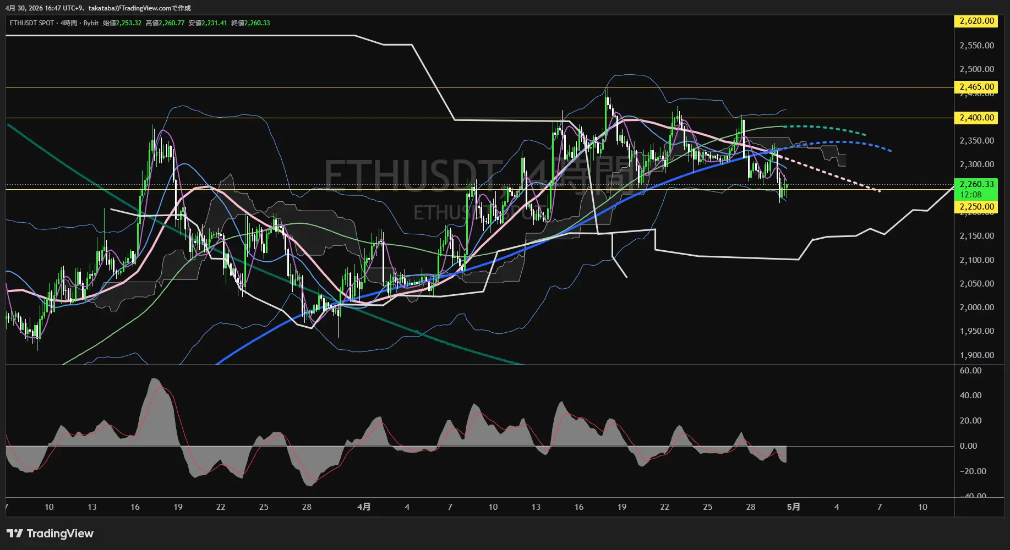Screen dimensions: 1010x550
Task: Click the −20.00 oscillator scale label
Action: (x=973, y=471)
